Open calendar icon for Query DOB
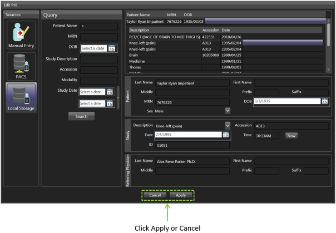The image size is (336, 233). point(112,48)
